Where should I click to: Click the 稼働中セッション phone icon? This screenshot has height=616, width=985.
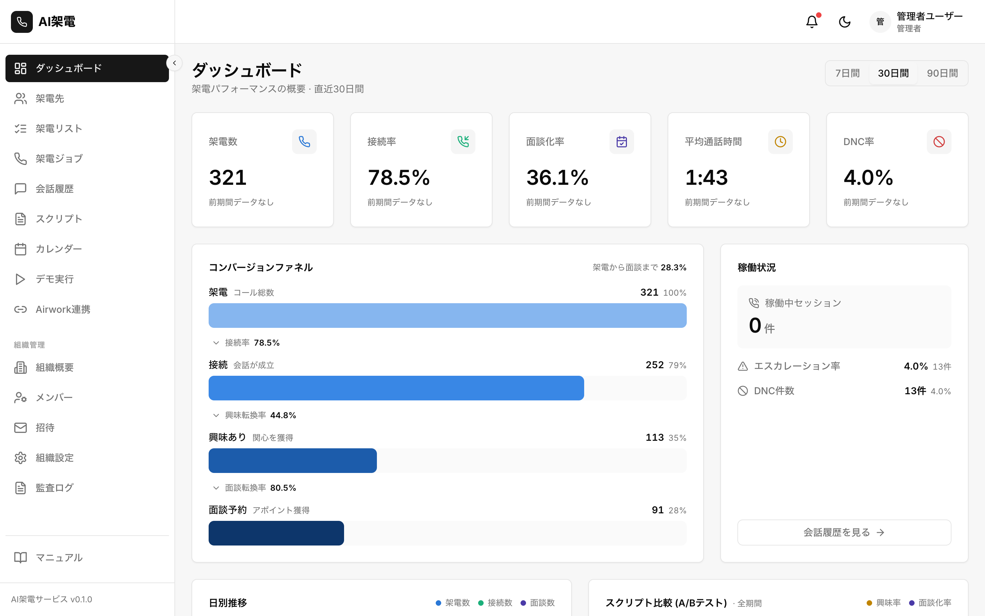point(754,303)
